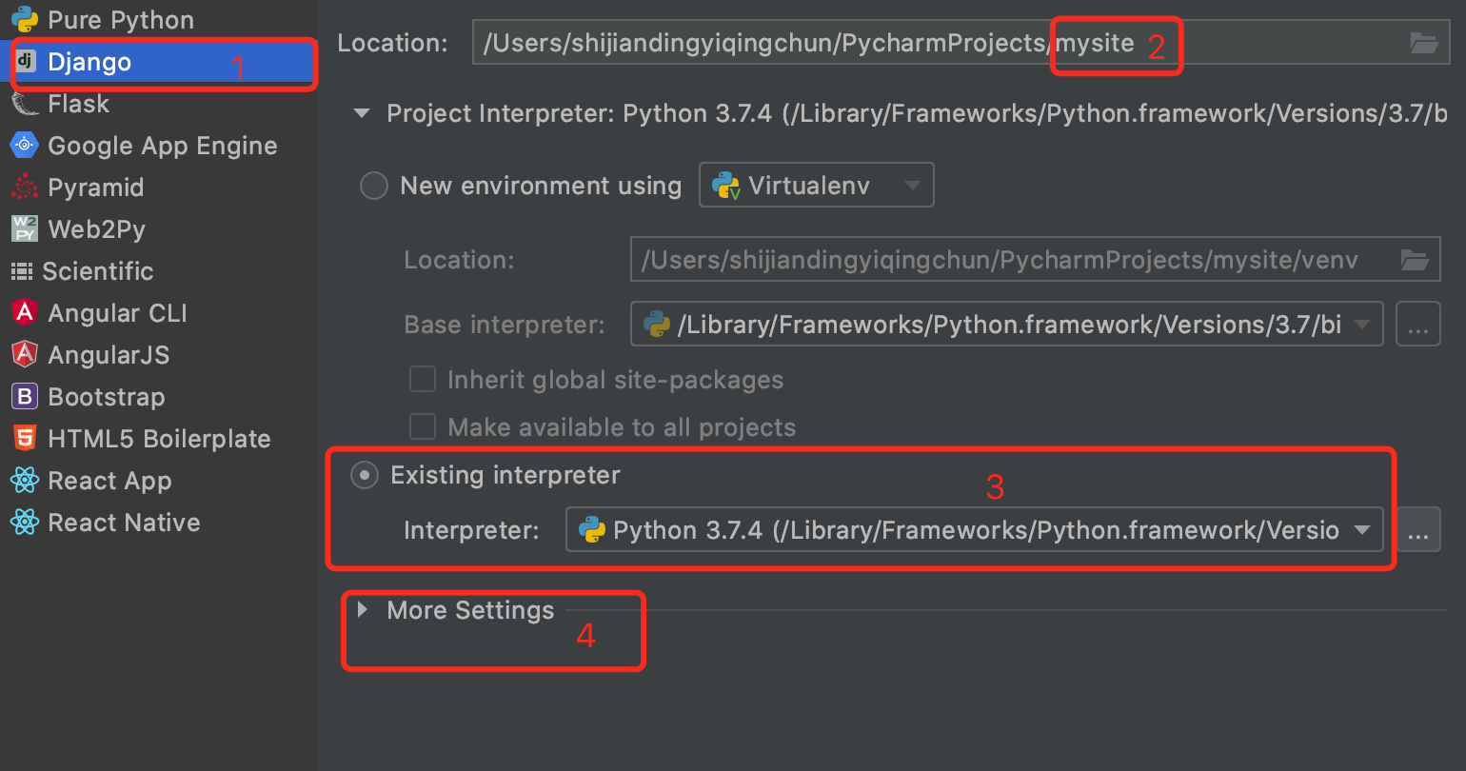Image resolution: width=1466 pixels, height=771 pixels.
Task: Click the Virtualenv python icon
Action: point(727,186)
